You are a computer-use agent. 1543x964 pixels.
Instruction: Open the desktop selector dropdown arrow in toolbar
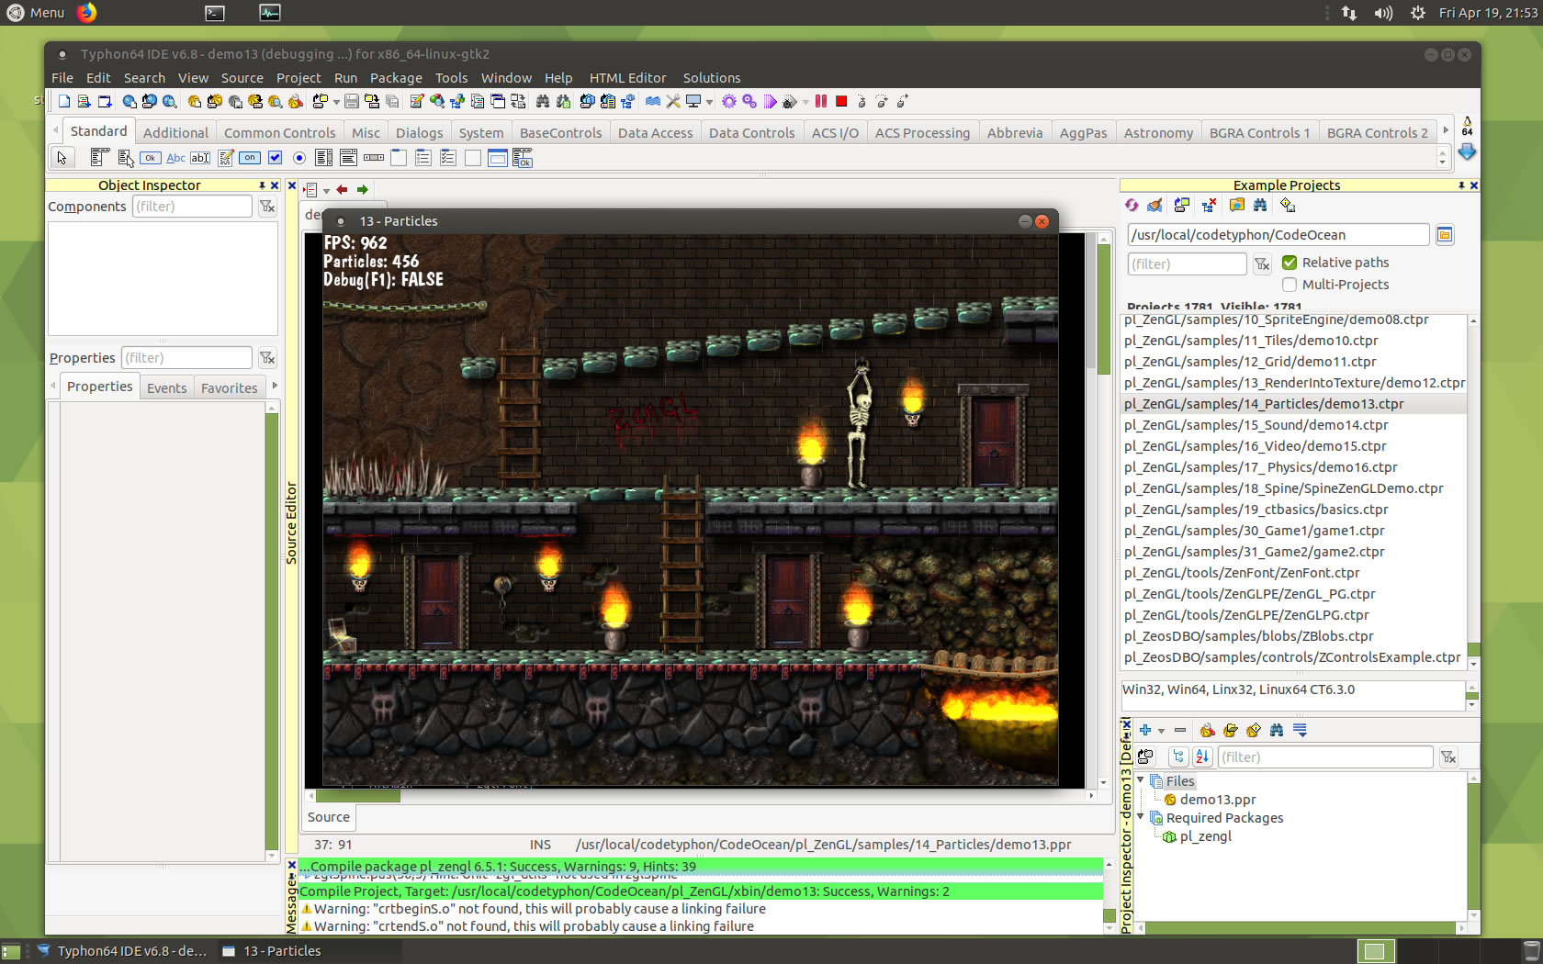point(709,102)
